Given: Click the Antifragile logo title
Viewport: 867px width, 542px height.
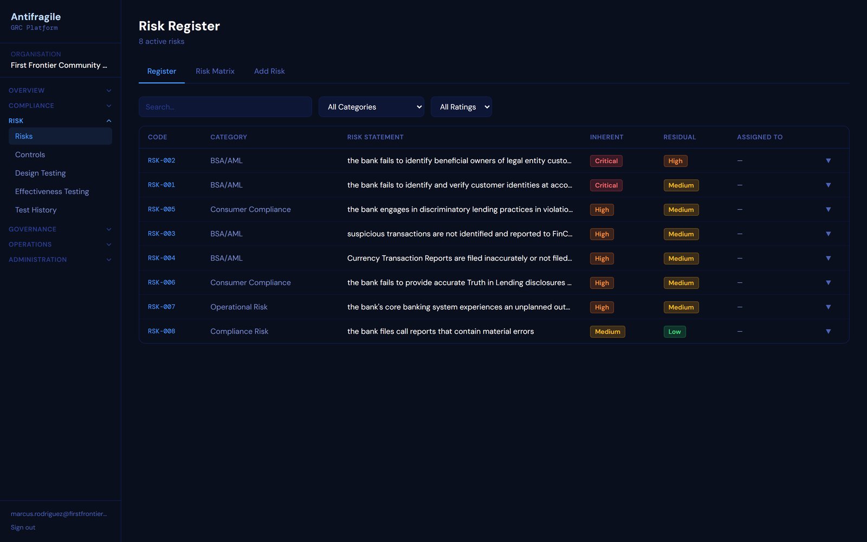Looking at the screenshot, I should click(x=36, y=17).
